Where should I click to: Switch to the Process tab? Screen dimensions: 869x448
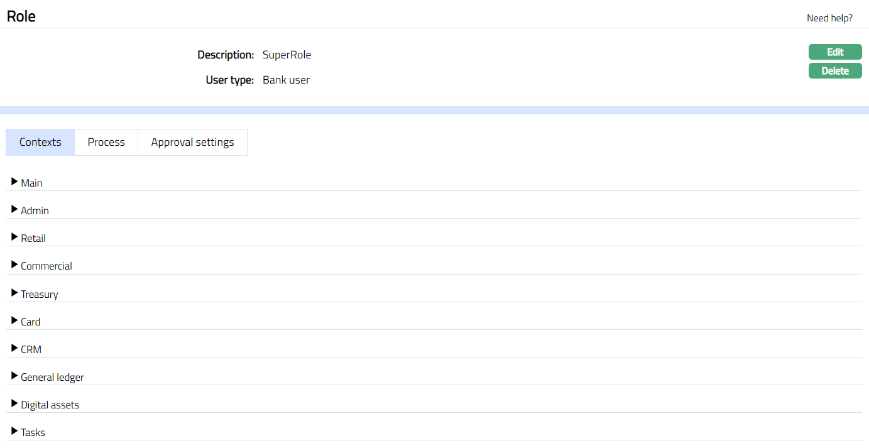coord(106,142)
